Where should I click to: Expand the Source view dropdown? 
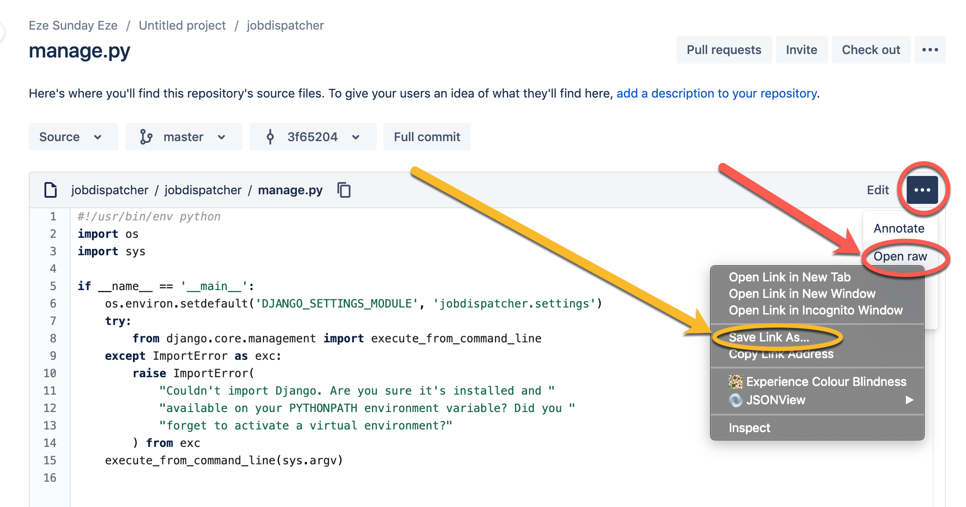[73, 137]
